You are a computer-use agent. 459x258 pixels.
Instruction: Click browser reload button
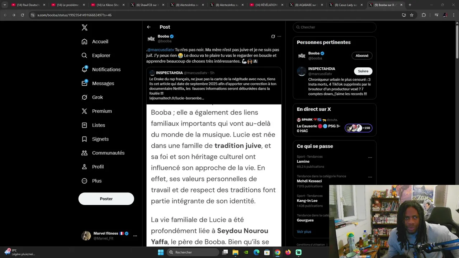tap(22, 15)
